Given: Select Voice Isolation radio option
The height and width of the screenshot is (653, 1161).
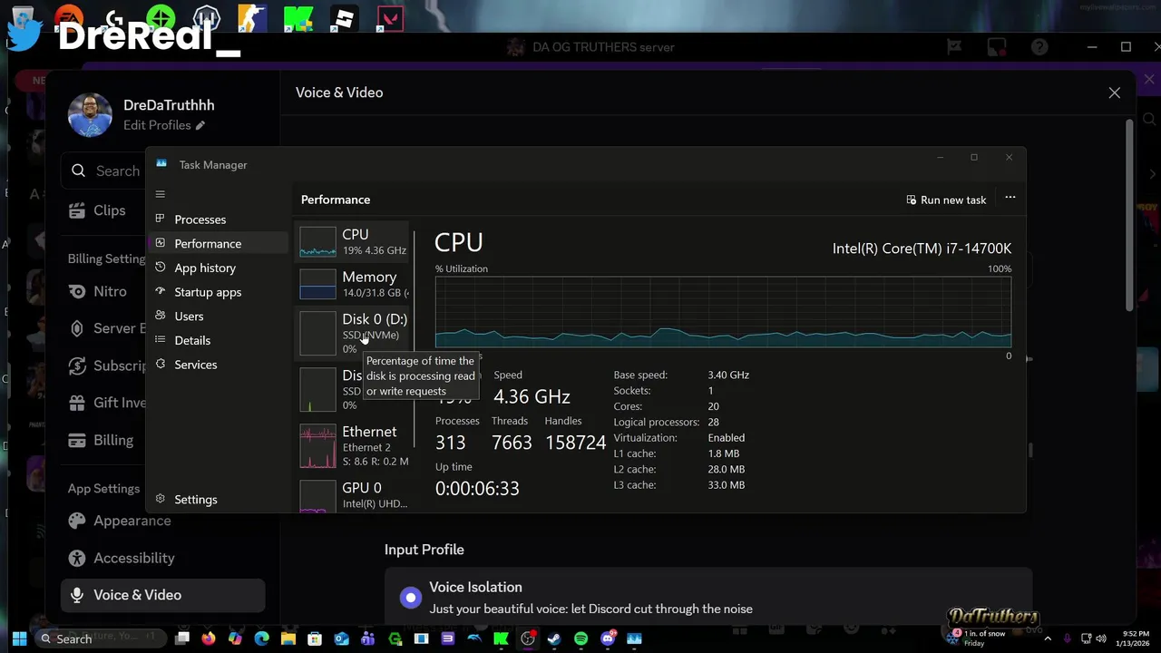Looking at the screenshot, I should [x=411, y=598].
